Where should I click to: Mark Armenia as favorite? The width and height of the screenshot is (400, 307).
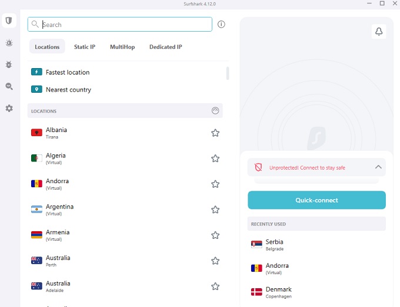tap(215, 235)
